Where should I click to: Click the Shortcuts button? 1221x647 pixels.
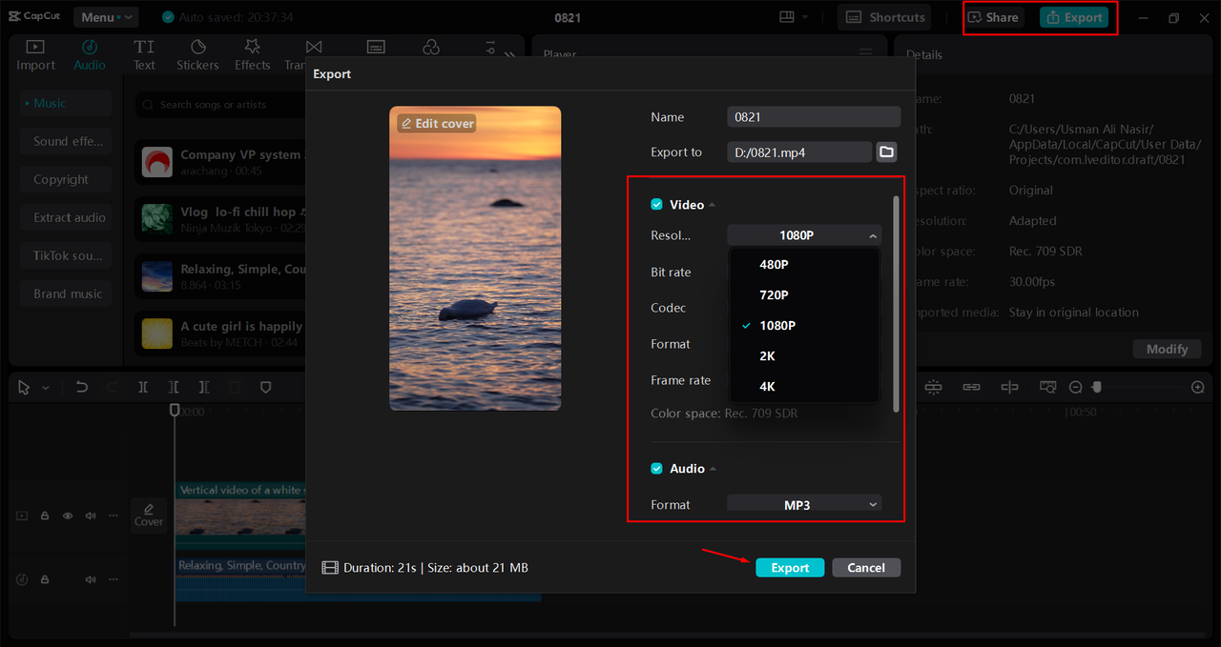pyautogui.click(x=884, y=17)
